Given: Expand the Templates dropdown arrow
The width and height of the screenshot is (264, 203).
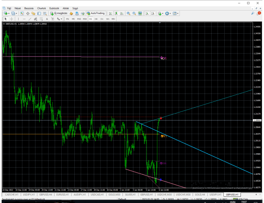Looking at the screenshot, I should pyautogui.click(x=178, y=13).
